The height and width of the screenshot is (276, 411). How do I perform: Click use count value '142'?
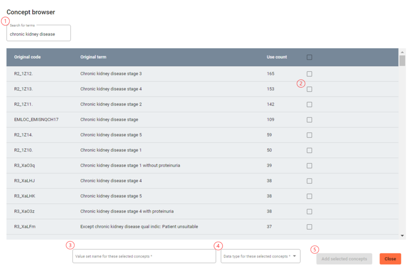click(271, 104)
